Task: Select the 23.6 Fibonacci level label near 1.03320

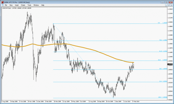Action: tap(160, 81)
